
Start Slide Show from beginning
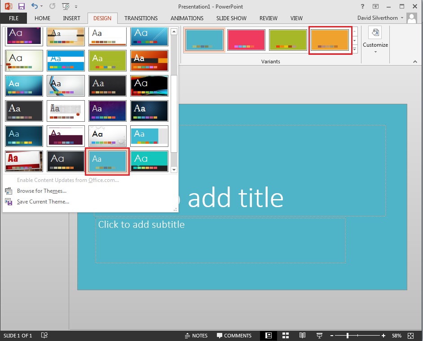[65, 6]
